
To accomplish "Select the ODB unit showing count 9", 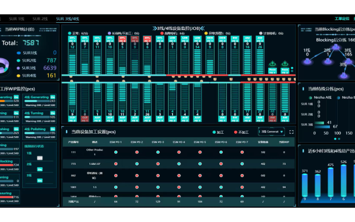I will pyautogui.click(x=210, y=55).
